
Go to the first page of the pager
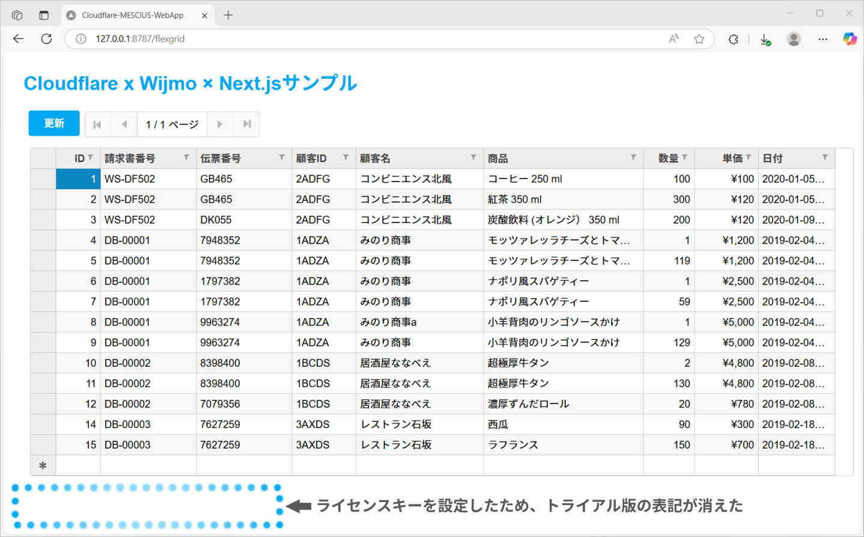(97, 124)
